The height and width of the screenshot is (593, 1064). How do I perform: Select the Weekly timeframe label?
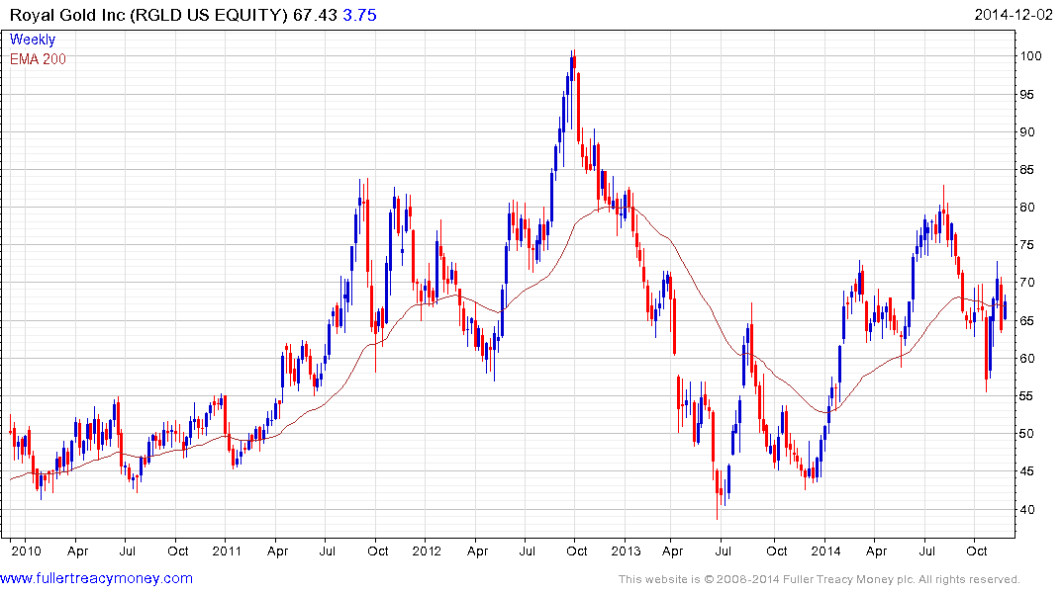pyautogui.click(x=33, y=40)
